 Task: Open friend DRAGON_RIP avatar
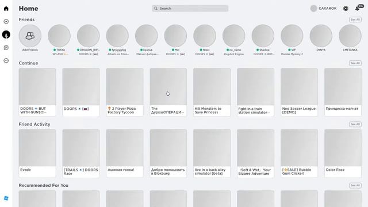88,36
